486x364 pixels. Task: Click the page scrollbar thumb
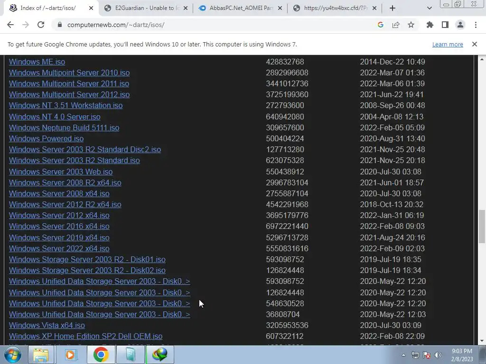pyautogui.click(x=482, y=227)
